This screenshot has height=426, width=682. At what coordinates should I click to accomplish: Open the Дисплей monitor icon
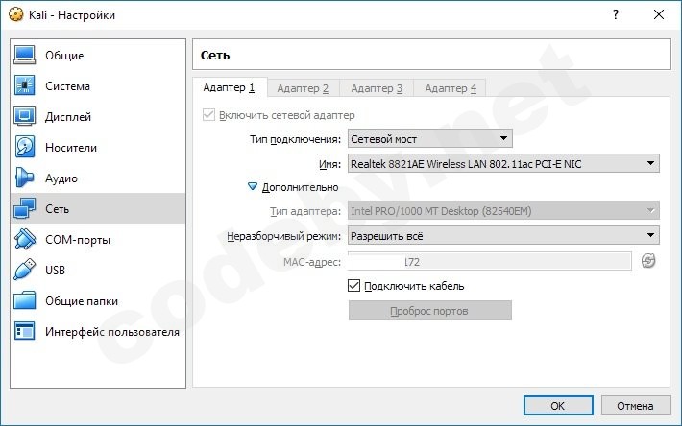pos(24,116)
